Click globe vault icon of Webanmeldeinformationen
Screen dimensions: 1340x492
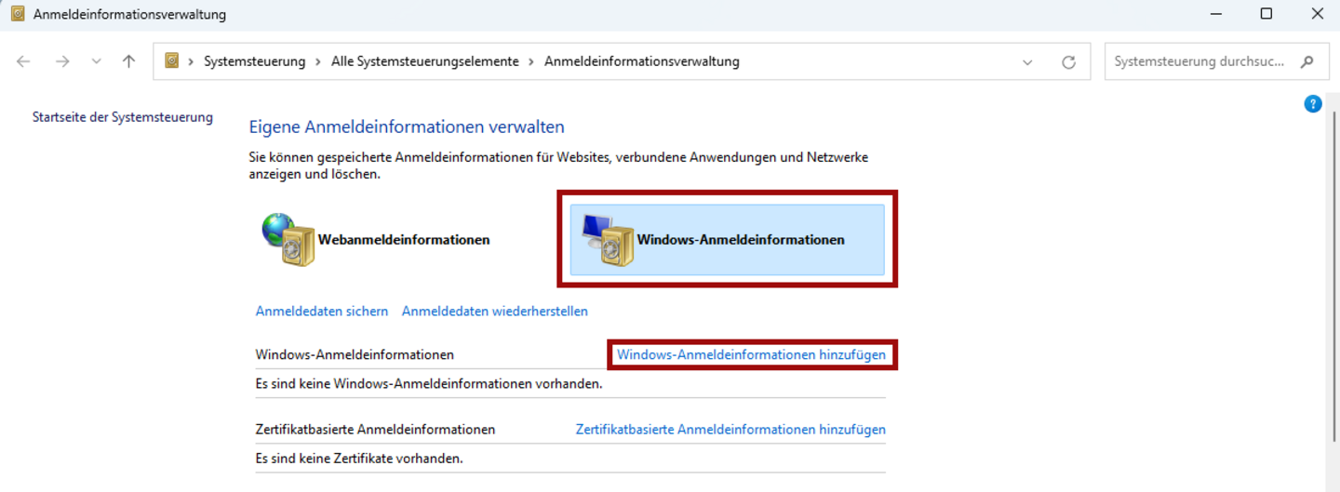point(288,239)
